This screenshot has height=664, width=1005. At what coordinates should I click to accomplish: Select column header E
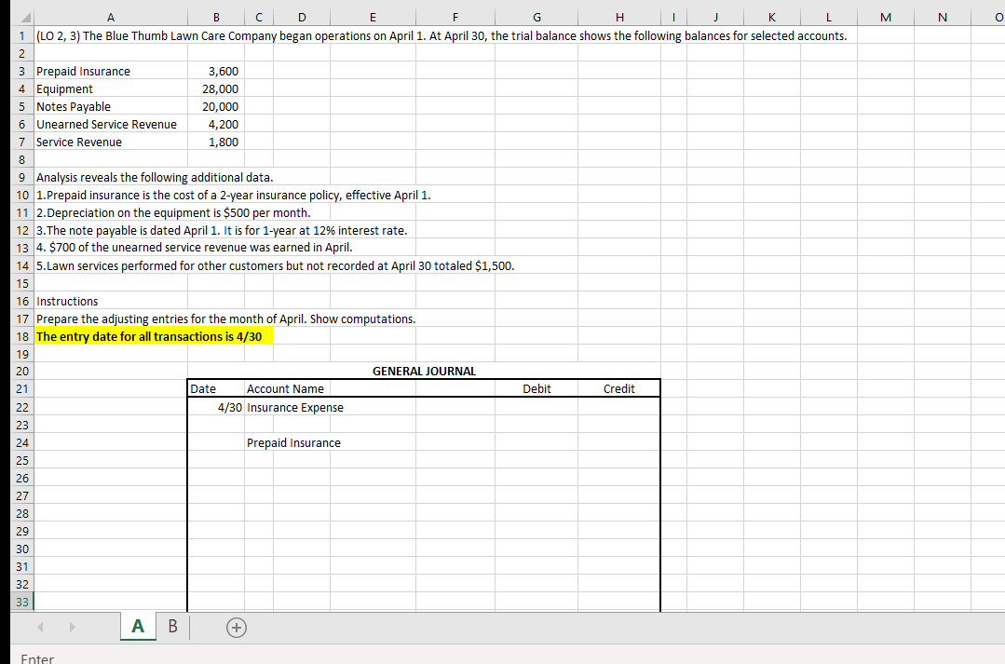pyautogui.click(x=373, y=17)
